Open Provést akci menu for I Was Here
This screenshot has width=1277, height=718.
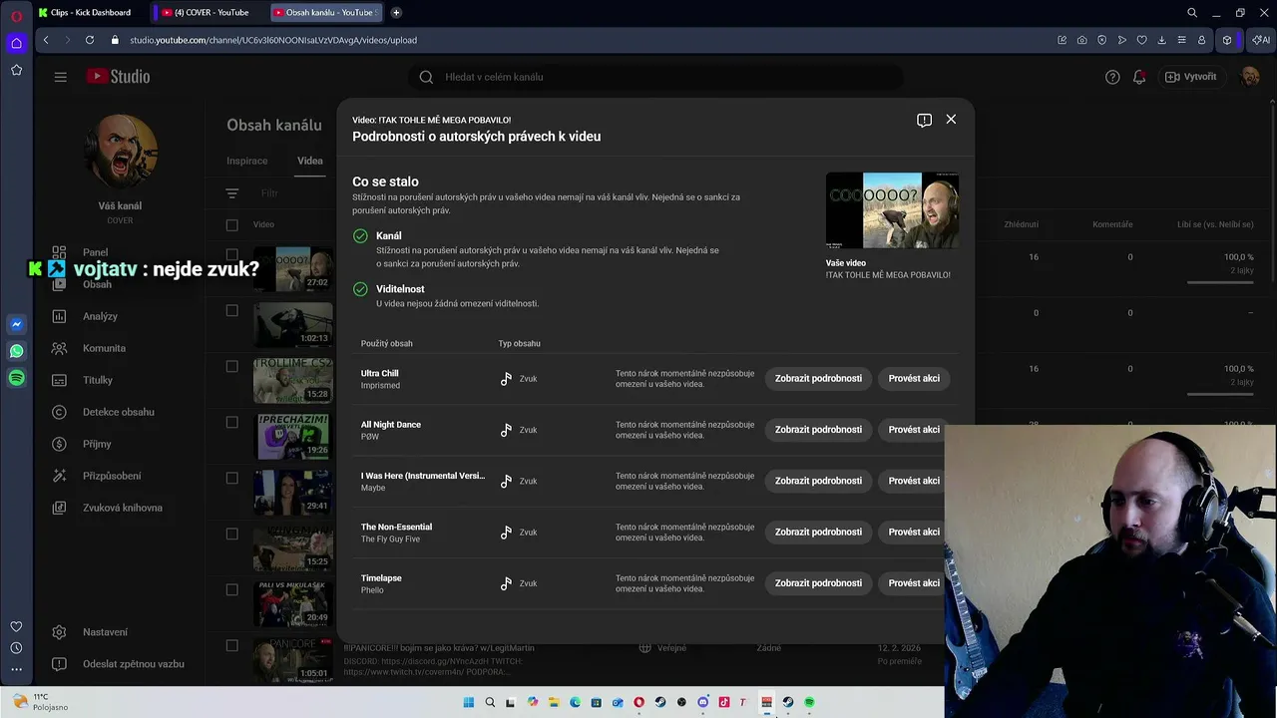point(913,481)
